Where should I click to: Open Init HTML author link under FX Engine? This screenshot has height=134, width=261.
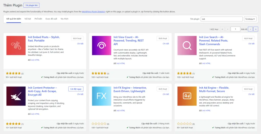pyautogui.click(x=121, y=111)
